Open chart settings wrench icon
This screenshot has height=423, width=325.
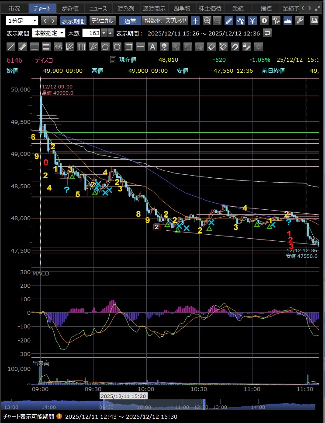tap(299, 21)
